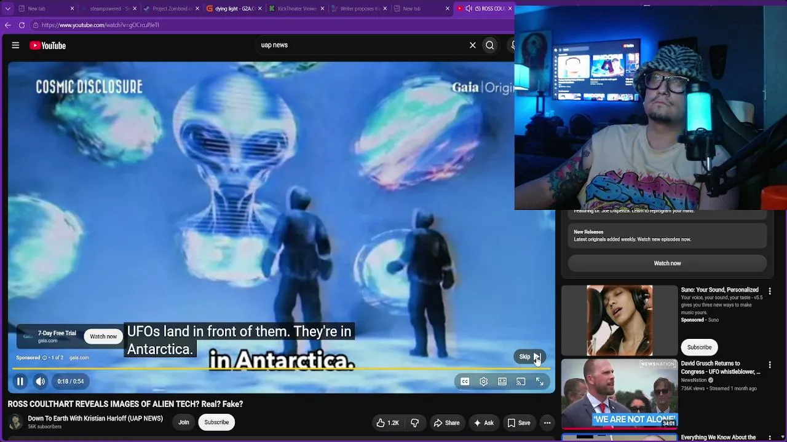Mute the ROSS COULTHART tab via speaker icon
This screenshot has width=787, height=442.
[469, 9]
